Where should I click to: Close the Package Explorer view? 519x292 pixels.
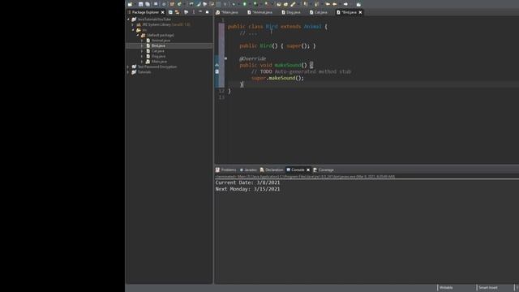pyautogui.click(x=162, y=12)
